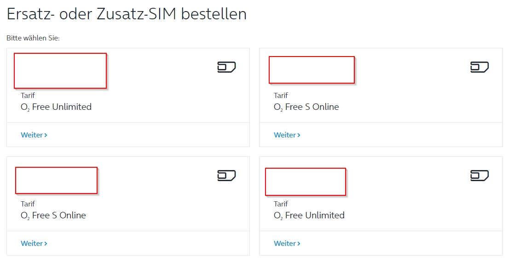Continue with Weiter in bottom-left Free S Online card

[34, 243]
